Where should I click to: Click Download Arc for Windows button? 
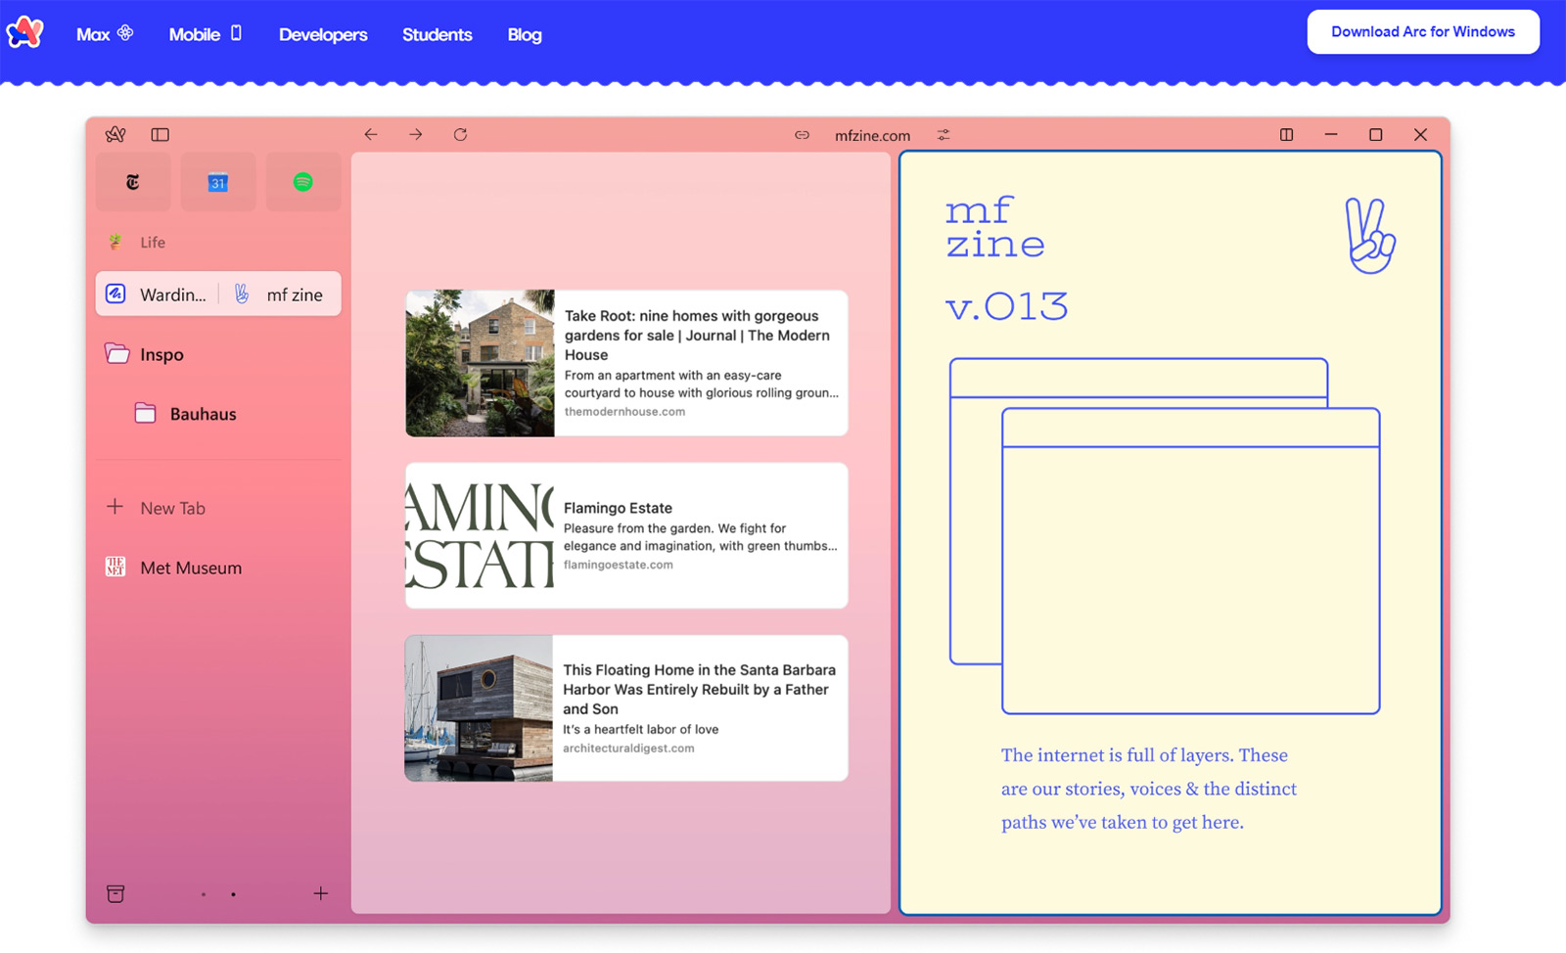(1422, 32)
